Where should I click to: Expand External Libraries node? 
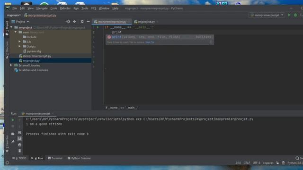[x=11, y=65]
